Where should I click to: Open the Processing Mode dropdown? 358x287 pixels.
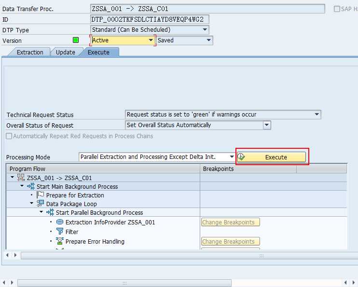[232, 157]
